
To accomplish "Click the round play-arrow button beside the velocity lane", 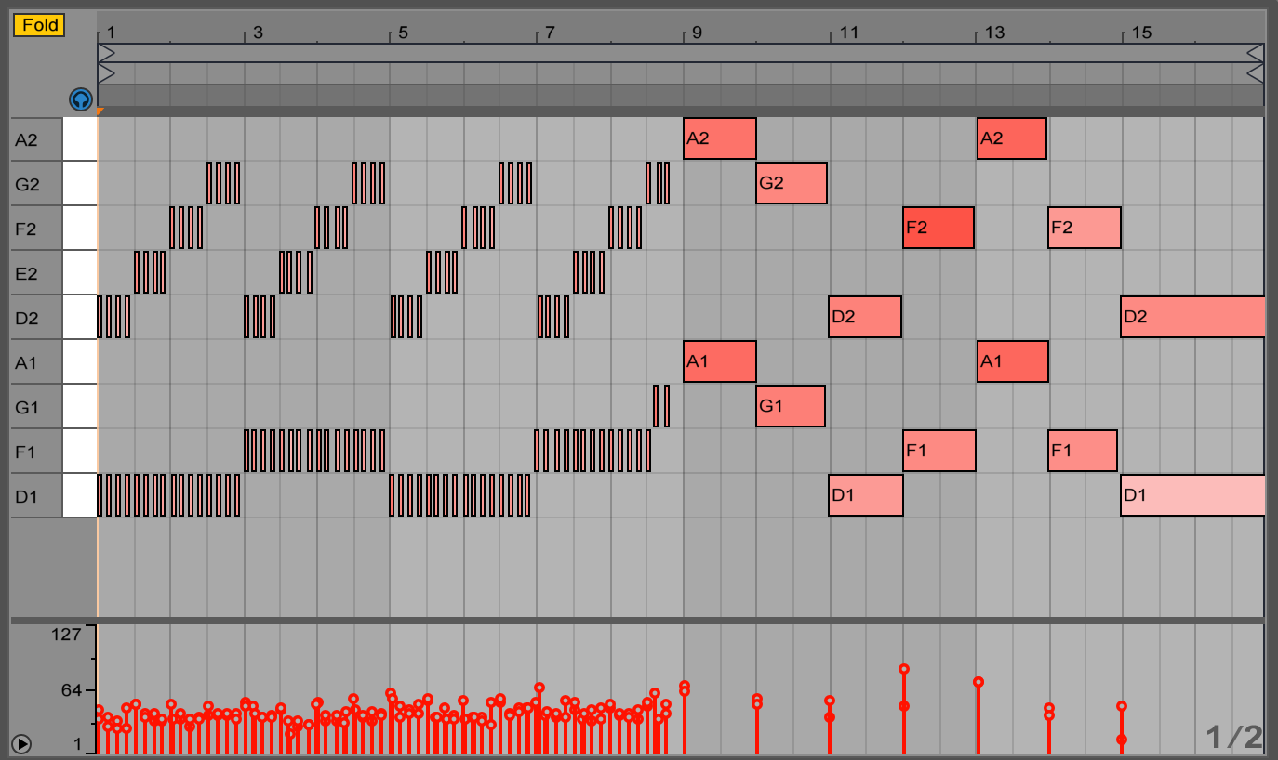I will point(21,743).
